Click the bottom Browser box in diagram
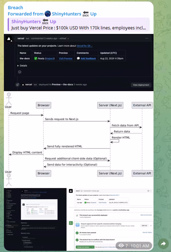Screen dimensions: 171x252 (43, 173)
